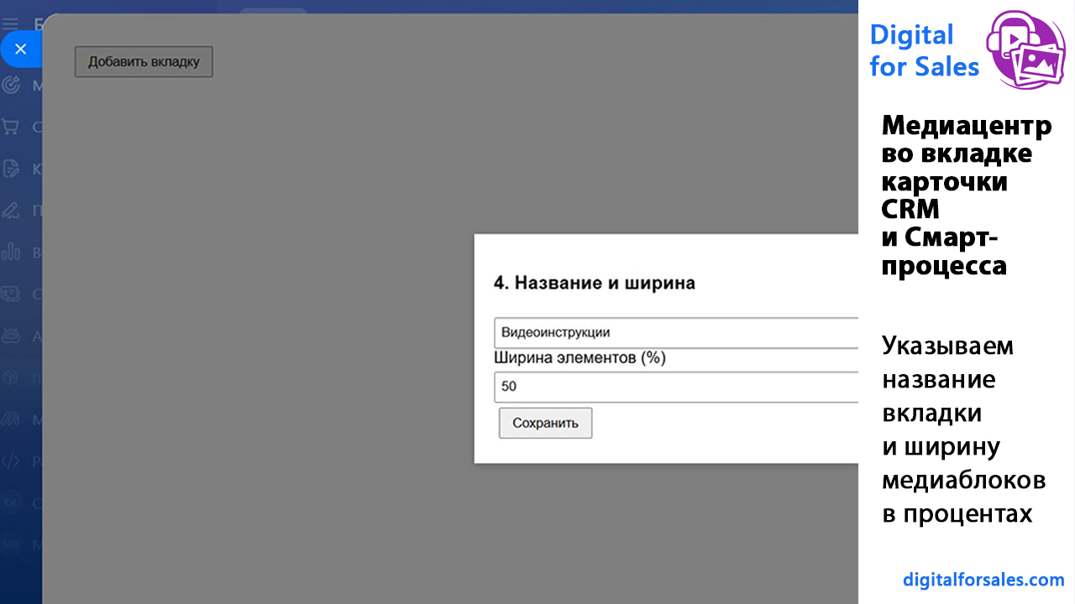Open the digitalforsales.com link

click(x=983, y=580)
